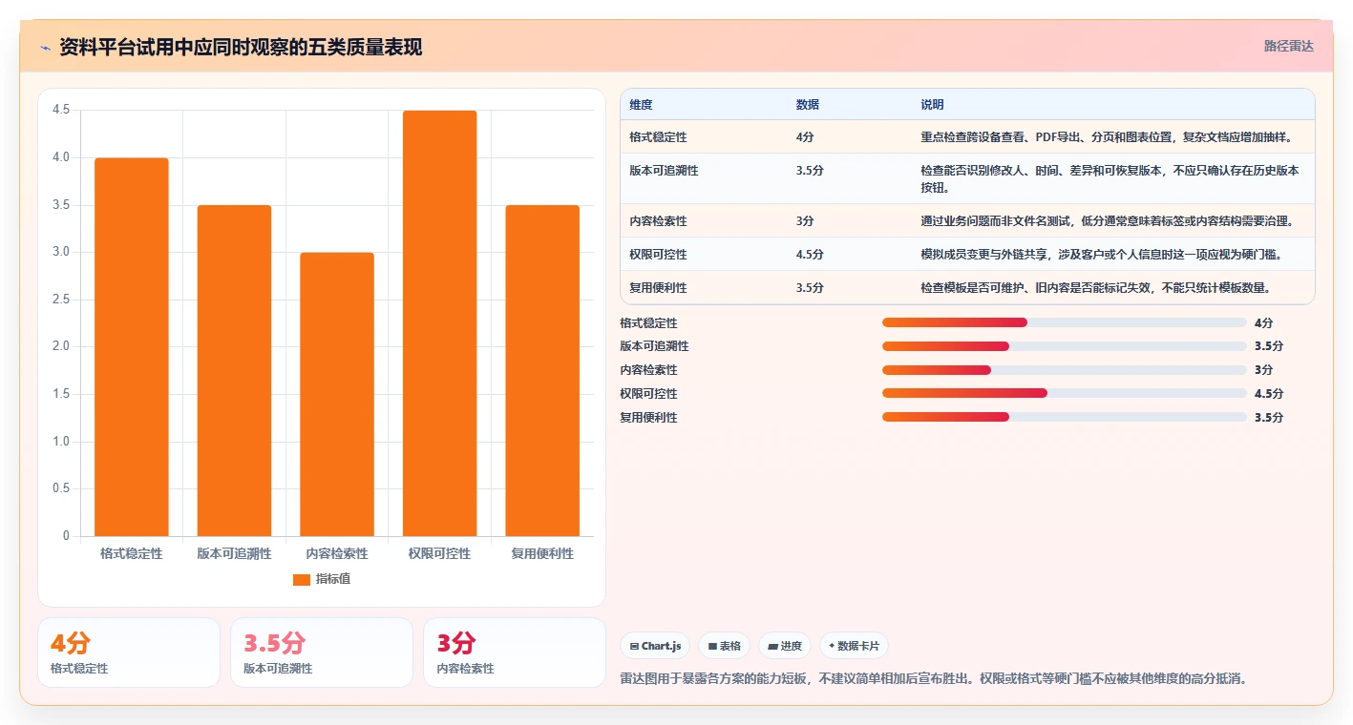The height and width of the screenshot is (725, 1353).
Task: Click the 权限可控性 cell in the table
Action: [658, 255]
